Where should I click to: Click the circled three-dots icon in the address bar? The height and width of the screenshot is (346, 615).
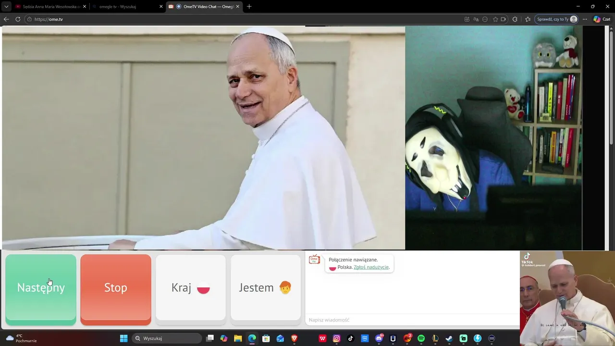pos(485,19)
